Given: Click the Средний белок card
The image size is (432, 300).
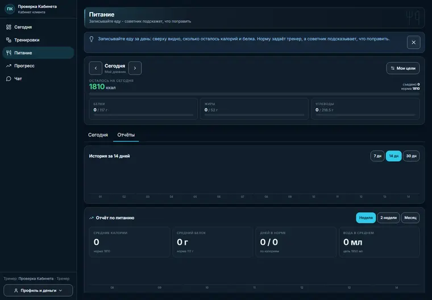Looking at the screenshot, I should 213,242.
